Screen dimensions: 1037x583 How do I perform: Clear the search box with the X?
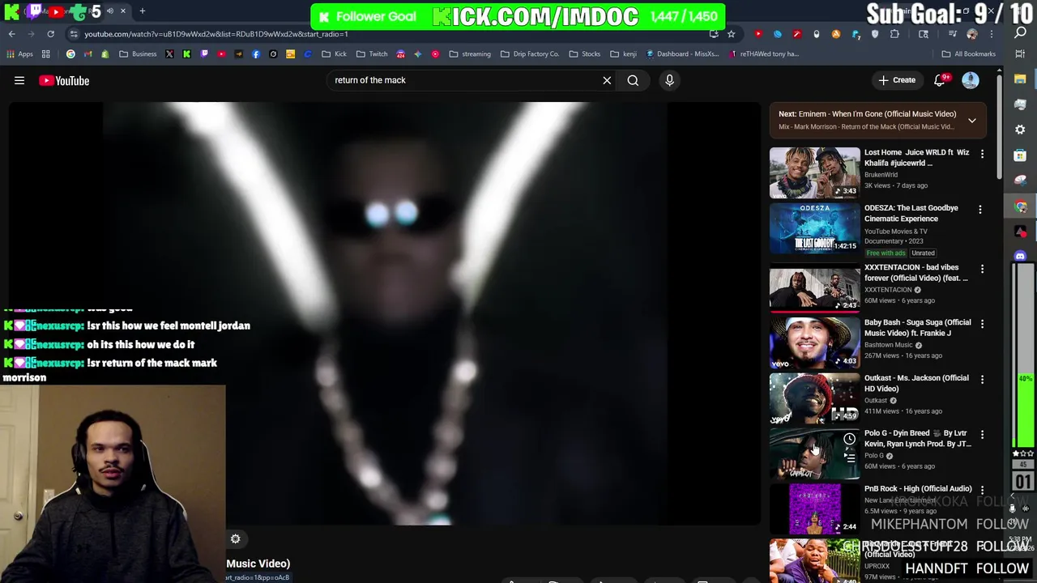coord(607,80)
